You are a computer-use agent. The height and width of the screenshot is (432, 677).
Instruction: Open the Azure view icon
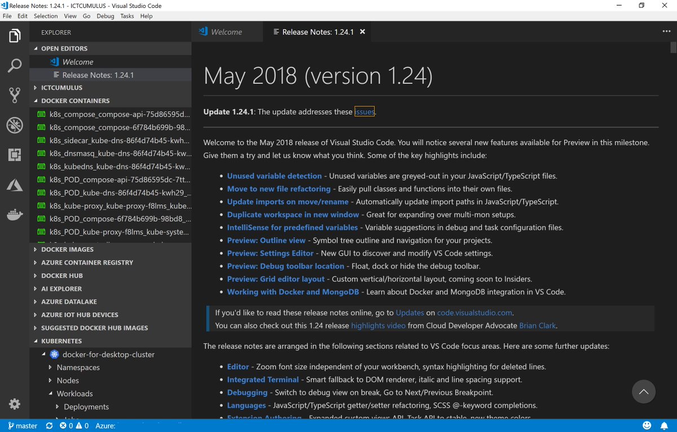point(15,184)
